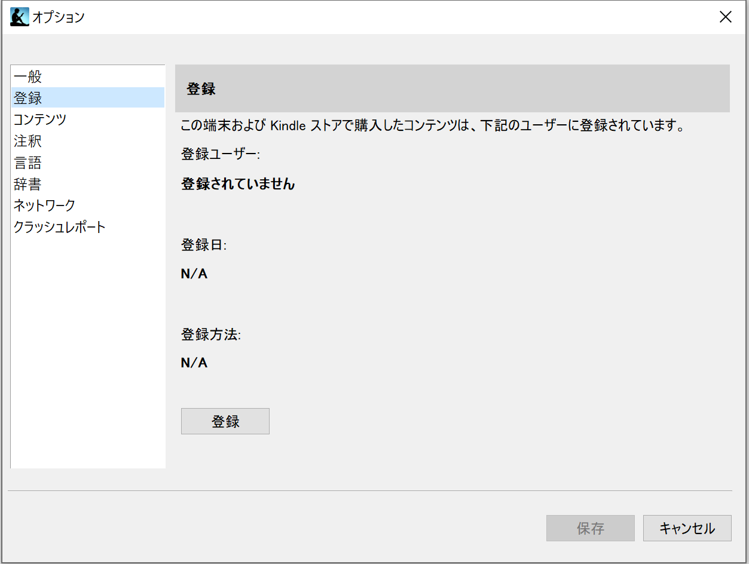Screen dimensions: 749x564
Task: Open the ネットワーク settings category
Action: [45, 206]
